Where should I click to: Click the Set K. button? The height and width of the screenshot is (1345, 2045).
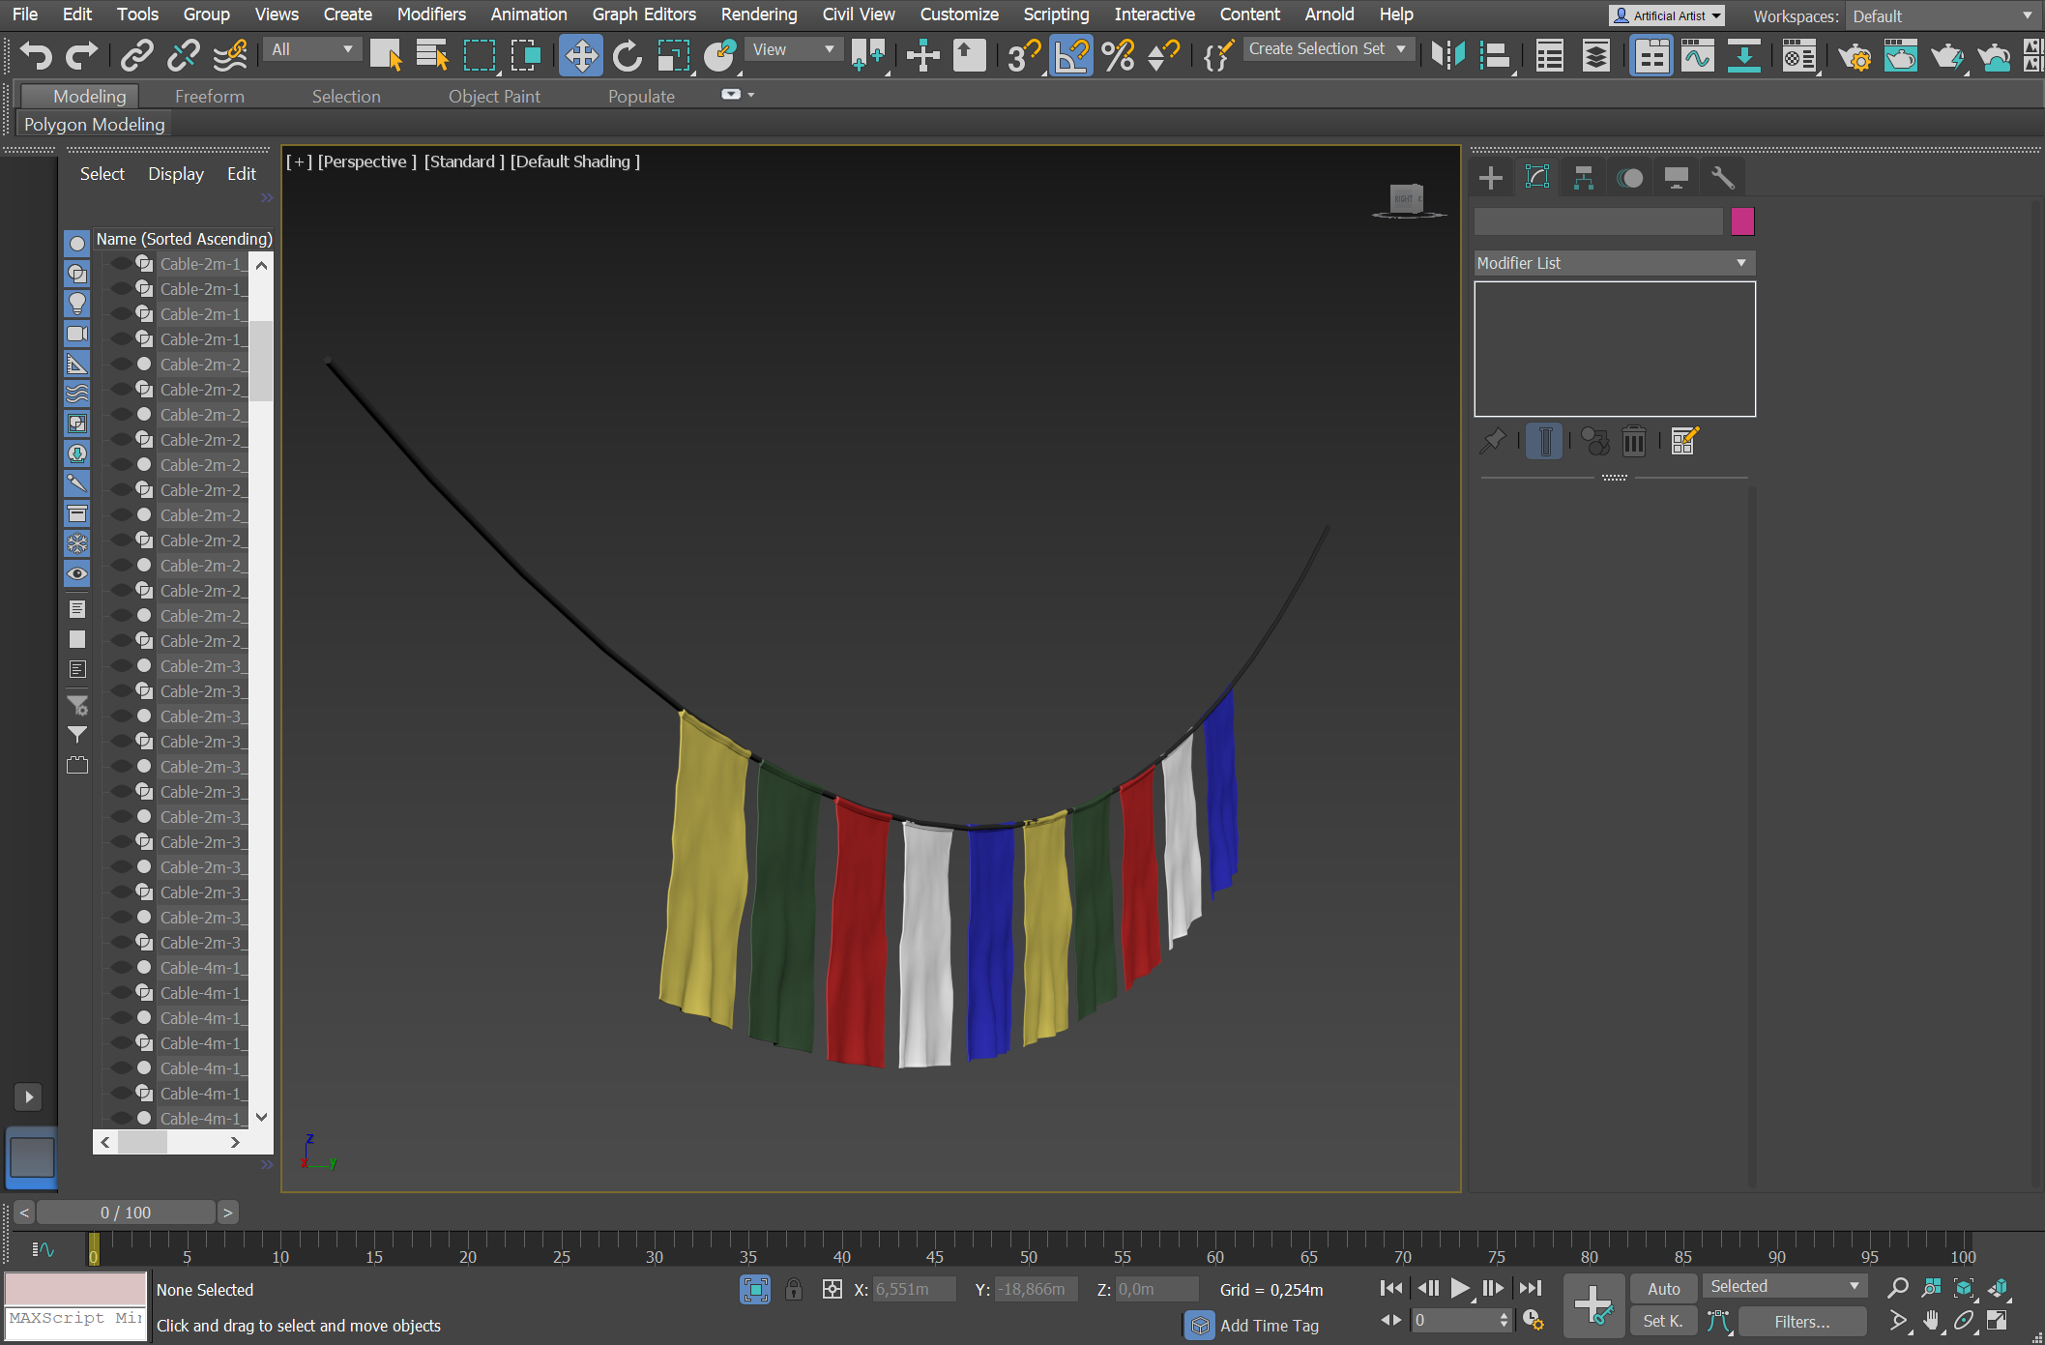coord(1663,1321)
